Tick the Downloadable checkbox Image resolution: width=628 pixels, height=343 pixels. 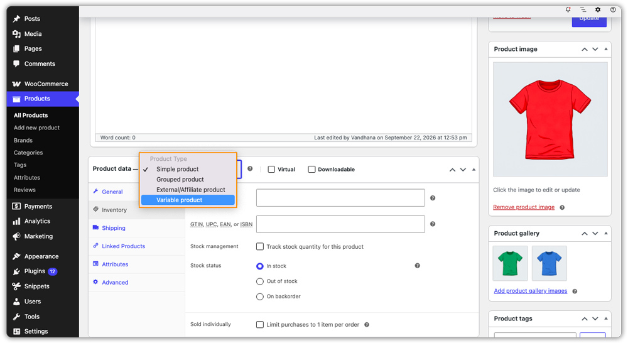(x=311, y=170)
